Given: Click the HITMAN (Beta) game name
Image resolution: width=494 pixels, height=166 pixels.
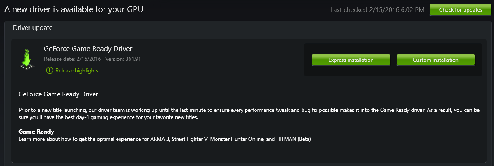Looking at the screenshot, I should click(x=293, y=139).
